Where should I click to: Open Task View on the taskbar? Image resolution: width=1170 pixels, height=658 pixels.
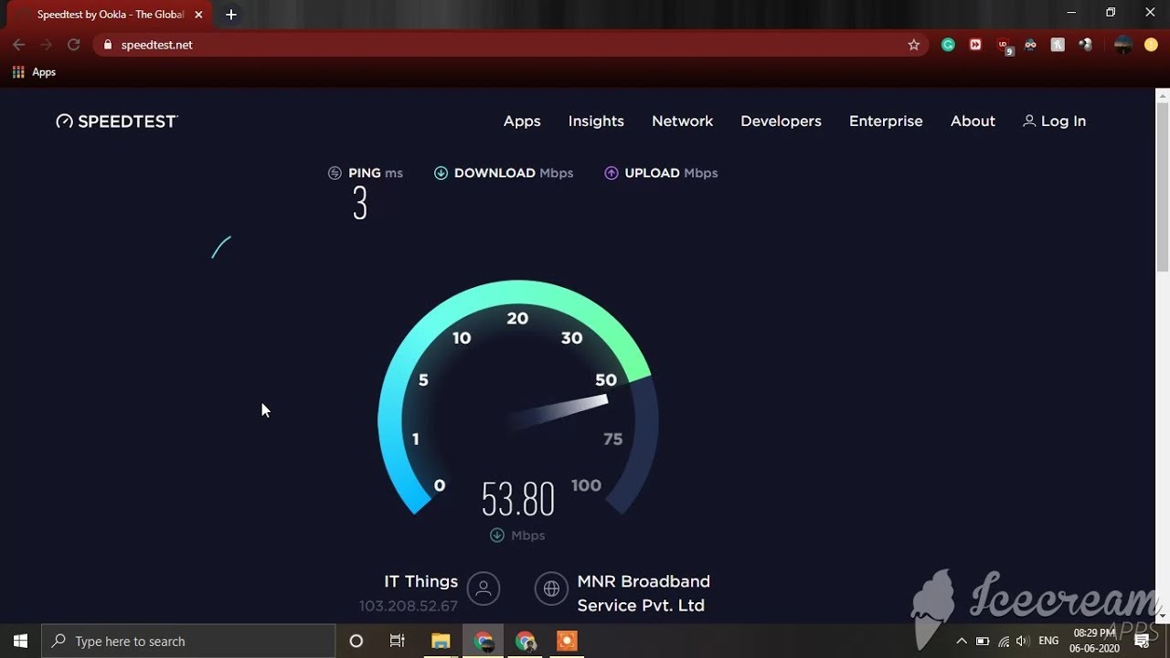[x=397, y=641]
